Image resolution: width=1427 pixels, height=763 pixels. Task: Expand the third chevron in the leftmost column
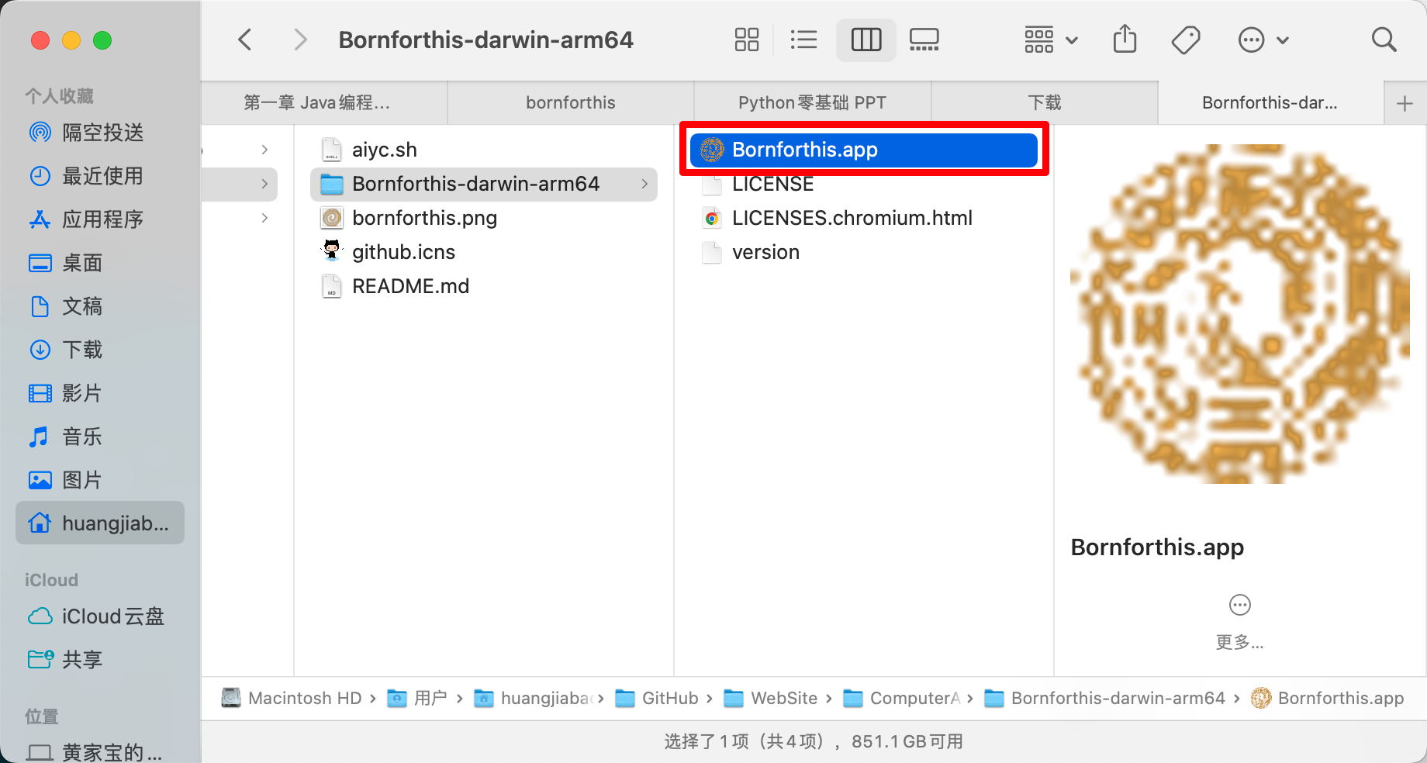[x=264, y=218]
